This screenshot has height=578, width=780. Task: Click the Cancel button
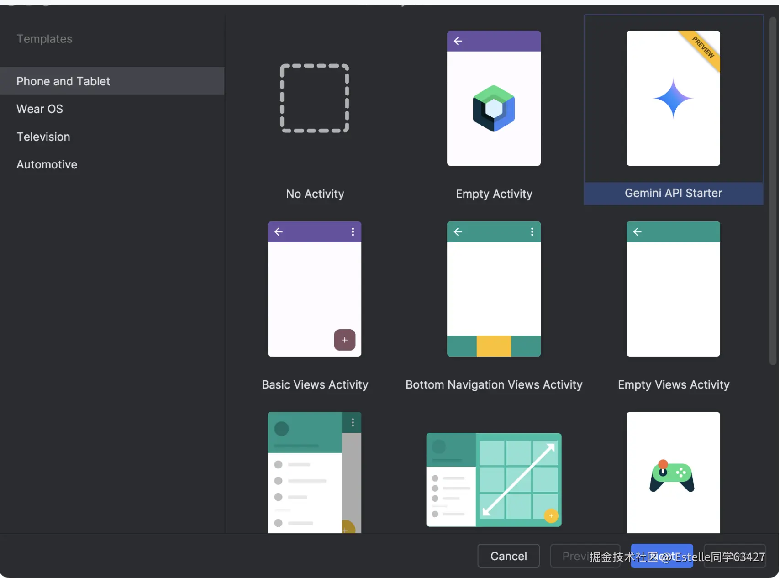coord(508,556)
